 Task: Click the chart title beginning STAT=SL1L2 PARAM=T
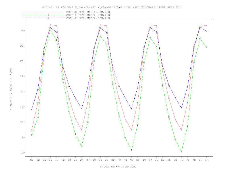(111, 7)
